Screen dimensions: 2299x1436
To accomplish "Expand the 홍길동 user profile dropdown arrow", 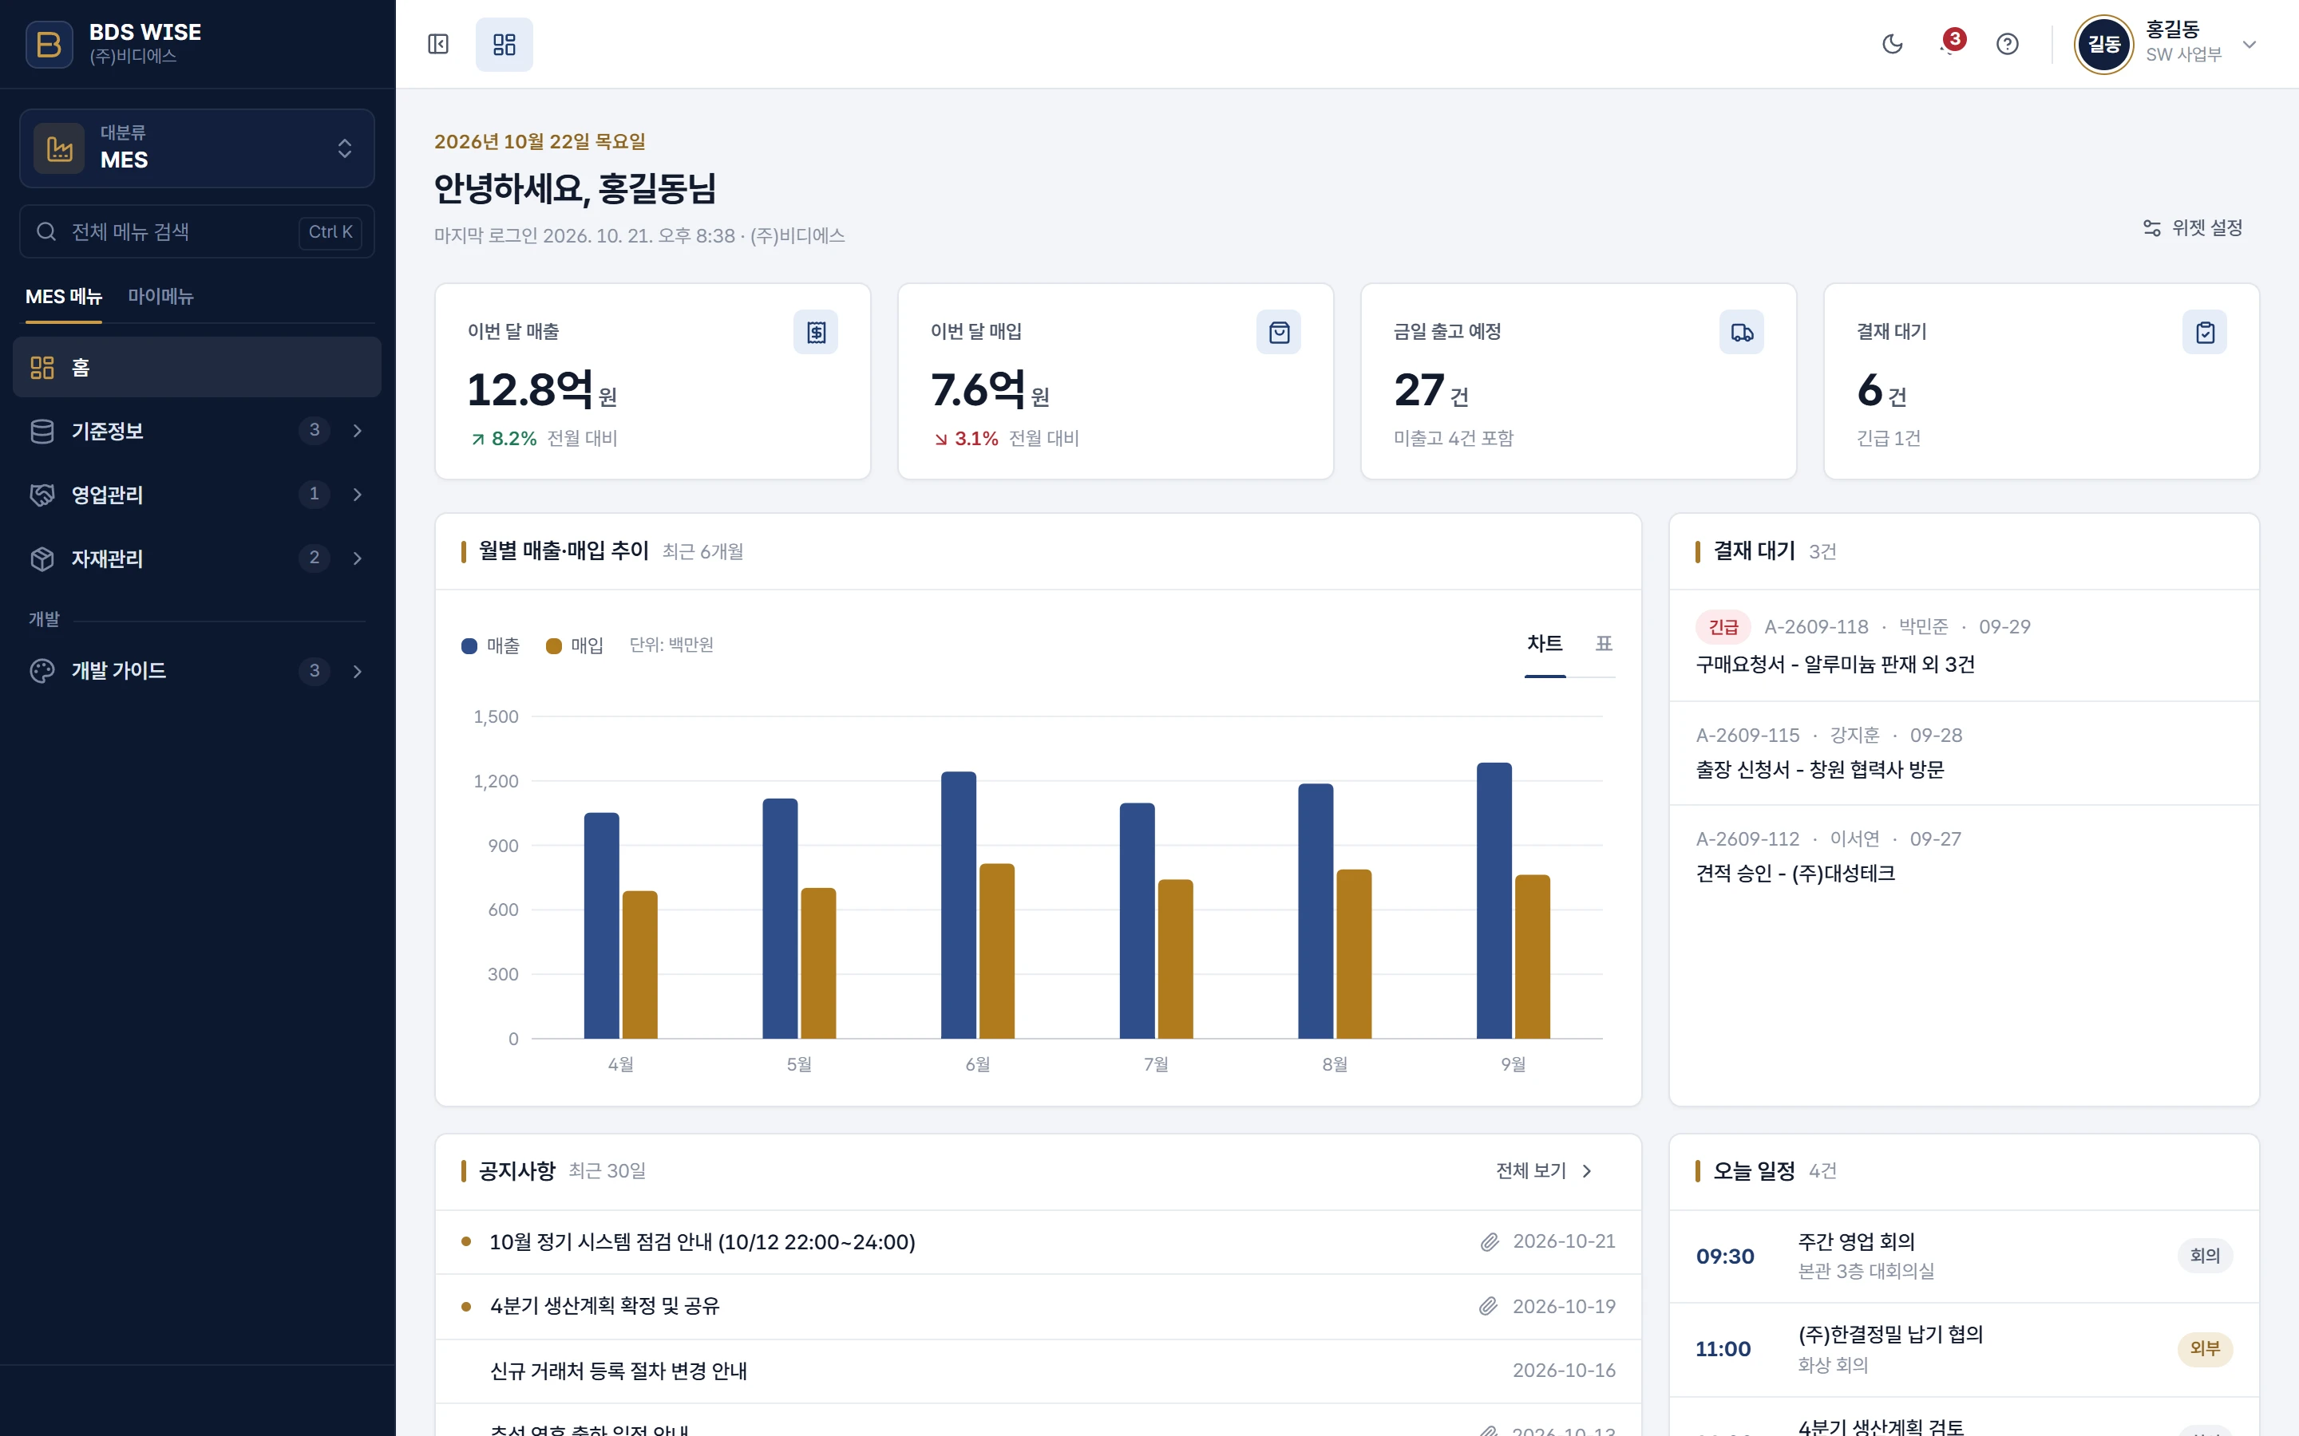I will coord(2249,44).
